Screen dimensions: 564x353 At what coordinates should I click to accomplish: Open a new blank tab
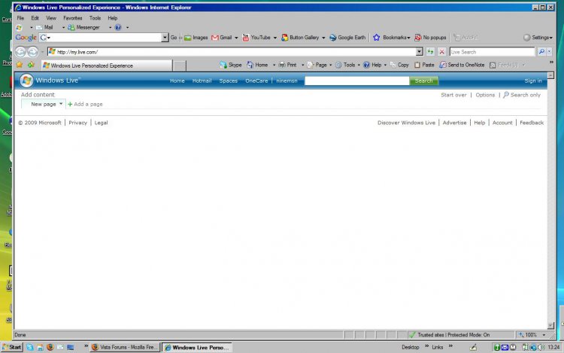pos(180,65)
